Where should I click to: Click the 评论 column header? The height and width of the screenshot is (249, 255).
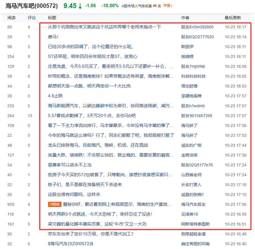32,18
